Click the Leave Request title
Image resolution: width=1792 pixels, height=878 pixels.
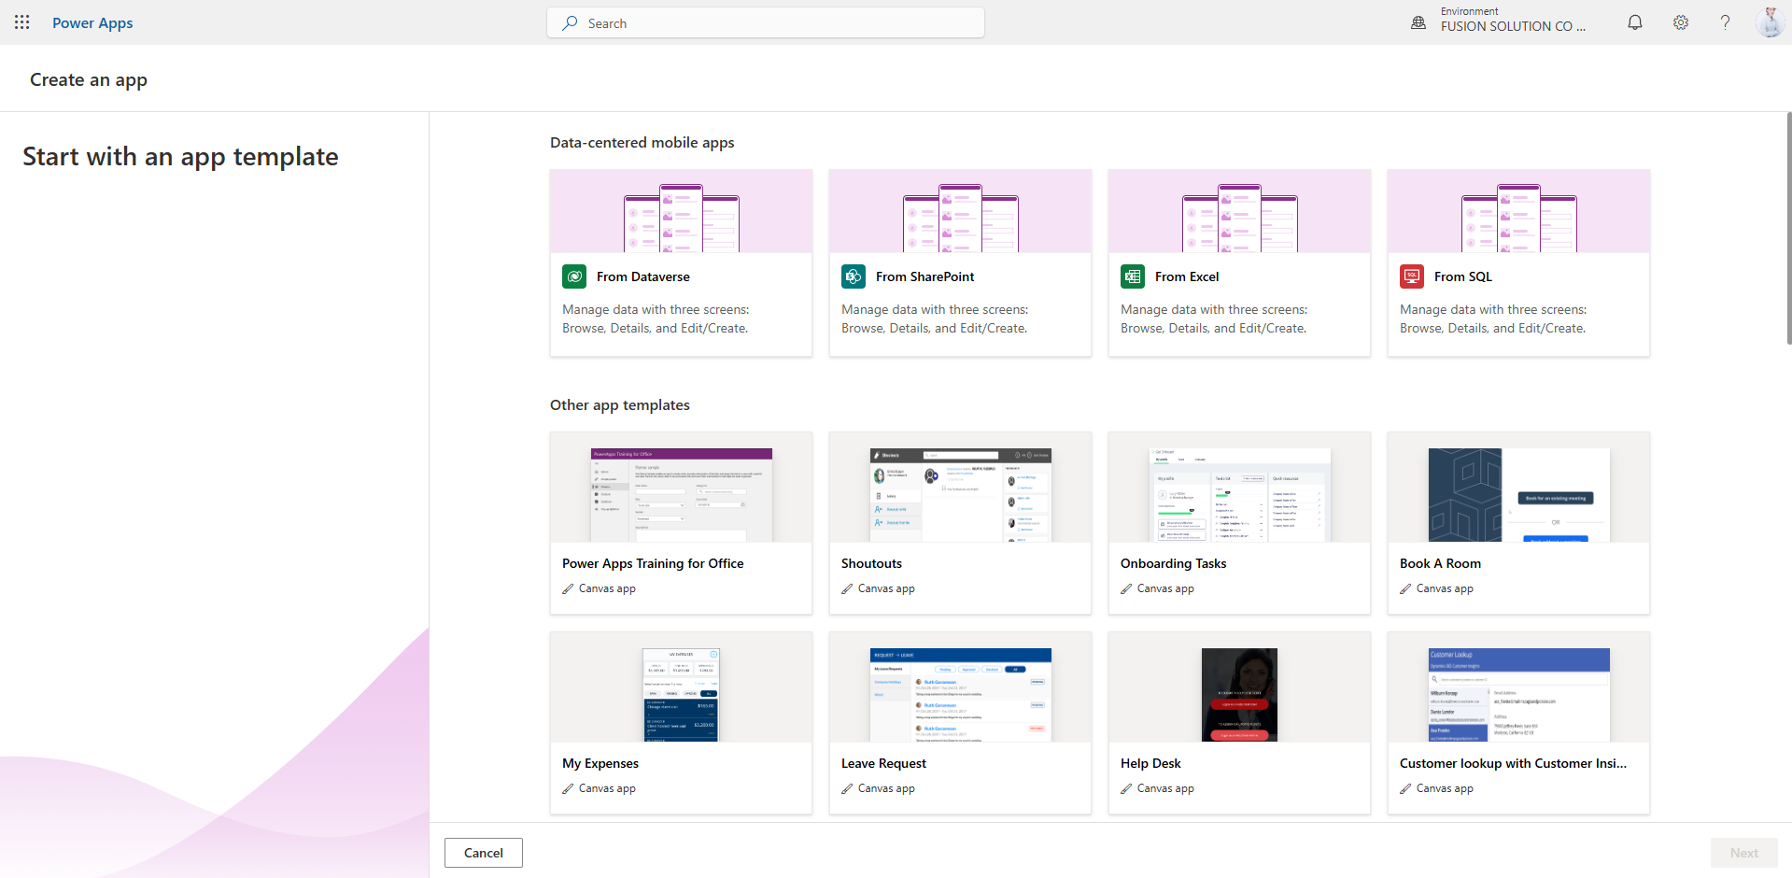click(883, 763)
